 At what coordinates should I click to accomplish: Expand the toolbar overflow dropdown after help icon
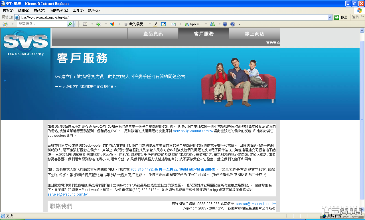240,24
